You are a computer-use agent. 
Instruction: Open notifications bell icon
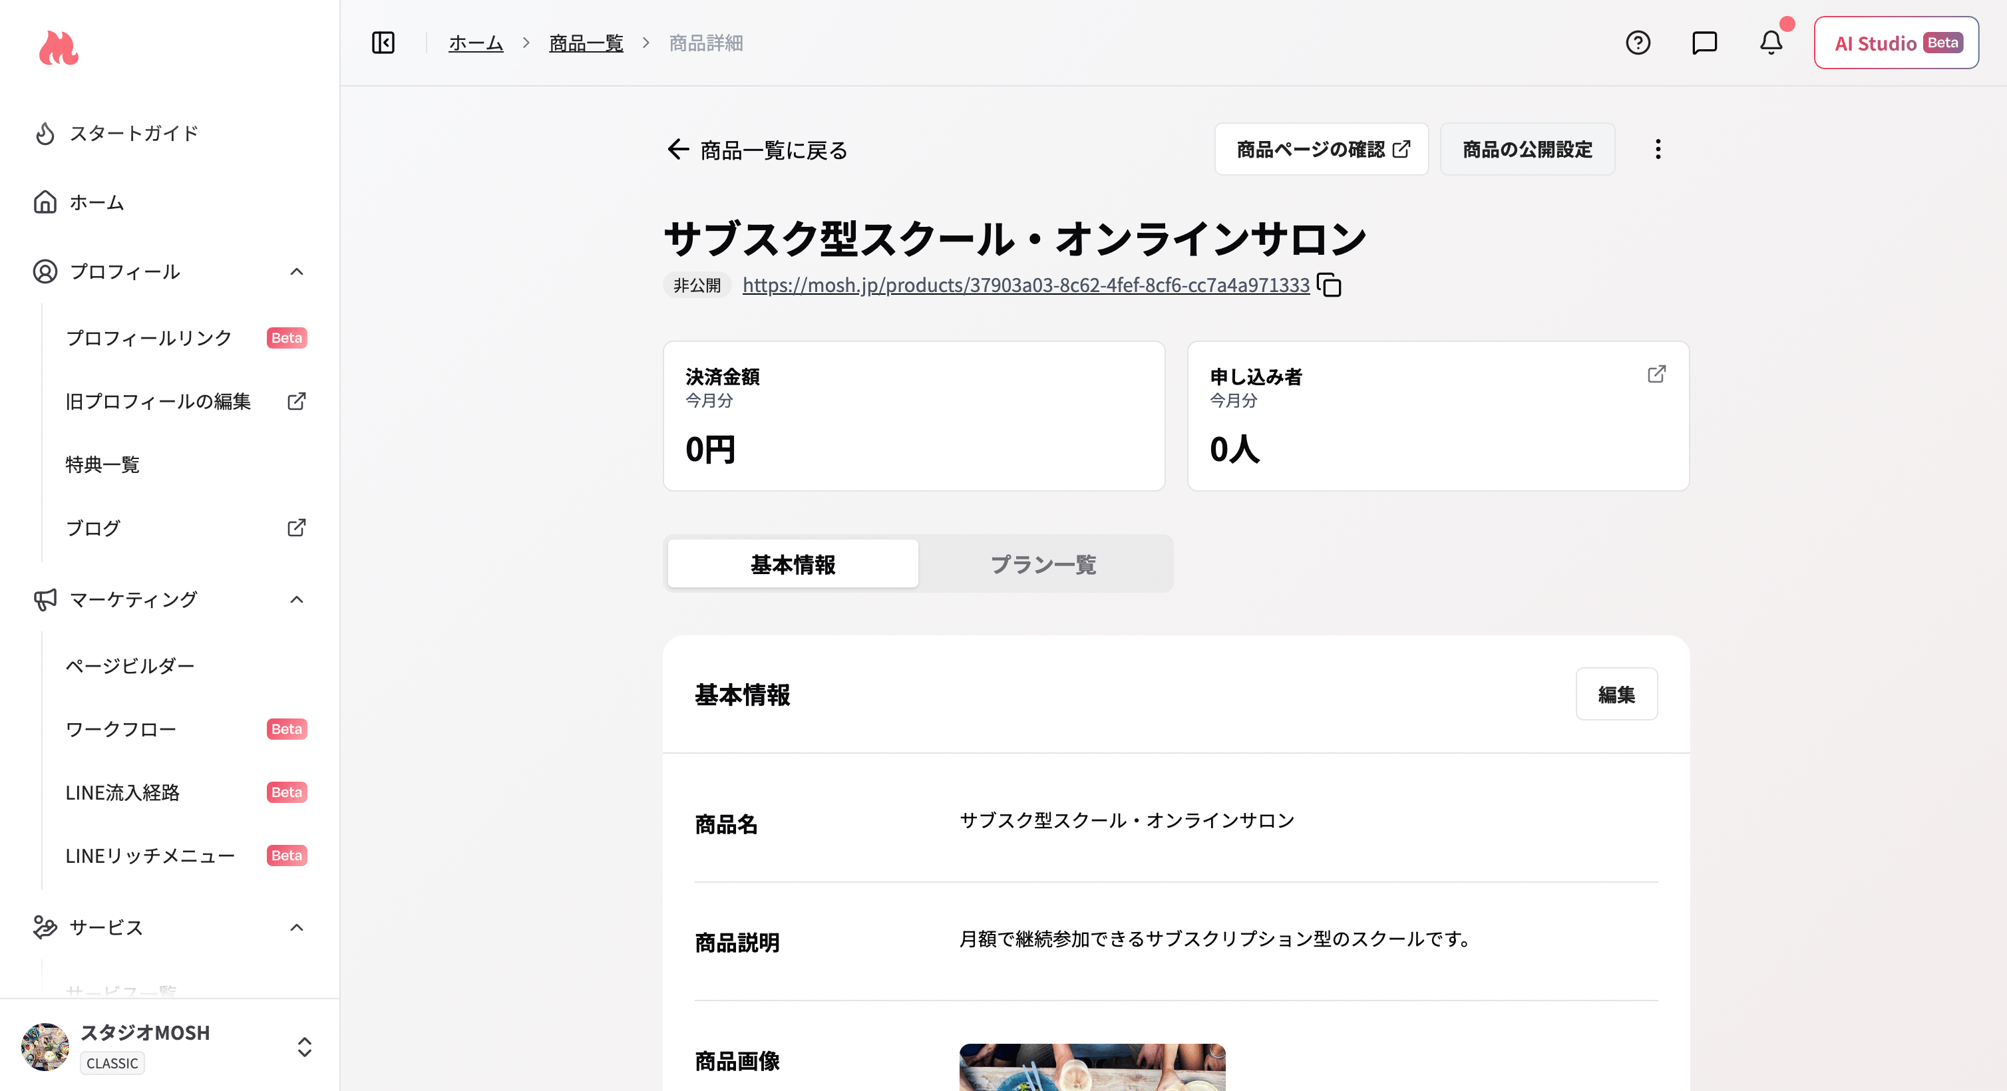1771,43
